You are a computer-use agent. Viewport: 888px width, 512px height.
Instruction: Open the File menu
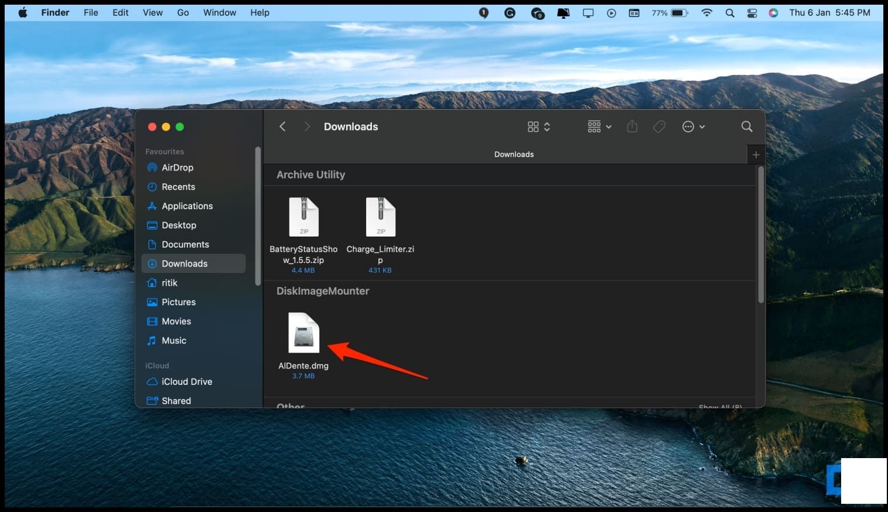click(91, 12)
